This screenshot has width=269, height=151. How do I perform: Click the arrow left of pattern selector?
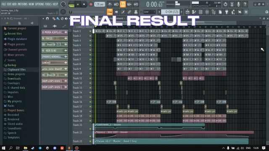159,12
